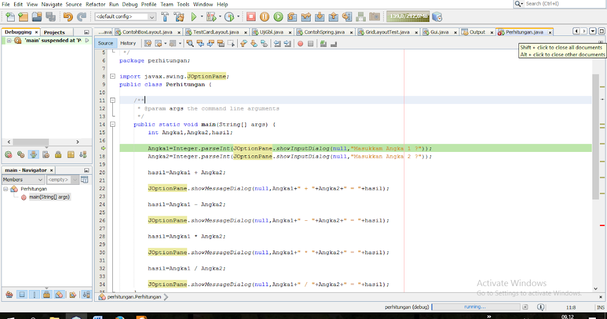The image size is (607, 319).
Task: Click the green Continue debugging button
Action: [278, 17]
